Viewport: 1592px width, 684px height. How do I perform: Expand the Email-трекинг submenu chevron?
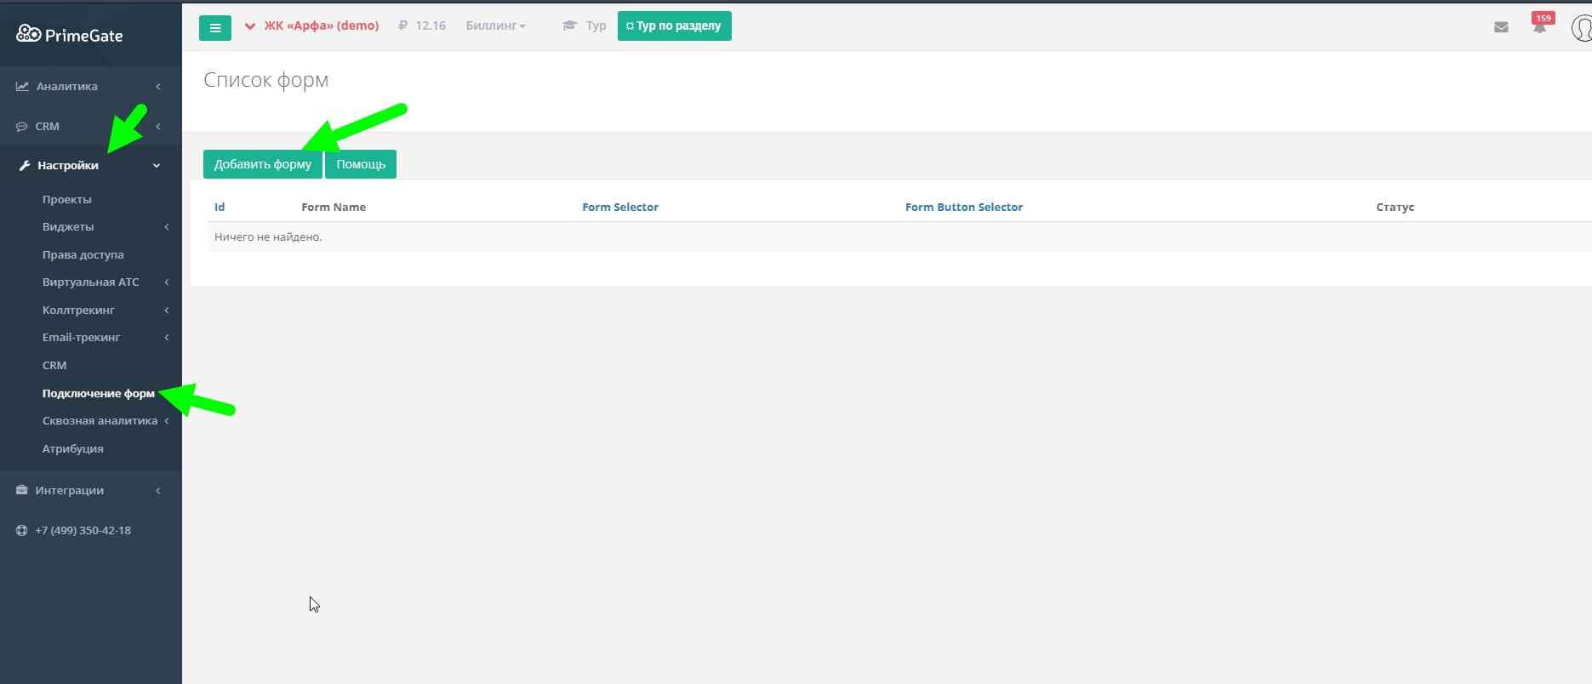(x=167, y=338)
